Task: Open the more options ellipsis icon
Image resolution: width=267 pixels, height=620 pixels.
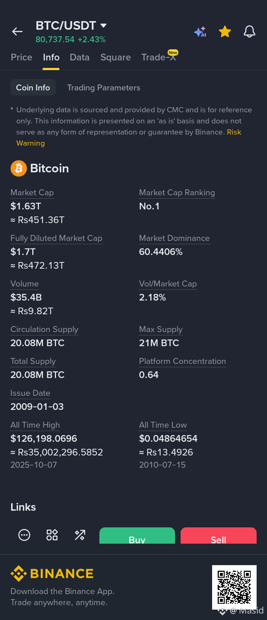Action: (x=24, y=535)
